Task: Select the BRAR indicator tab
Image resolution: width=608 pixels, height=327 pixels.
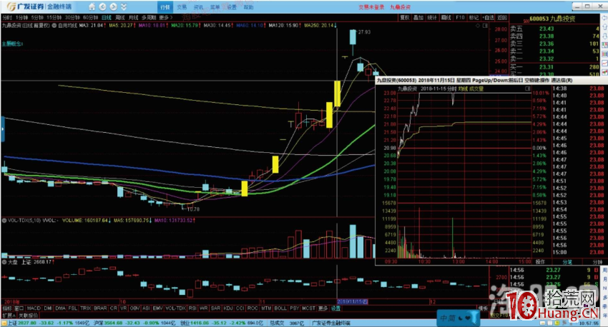Action: pyautogui.click(x=100, y=308)
